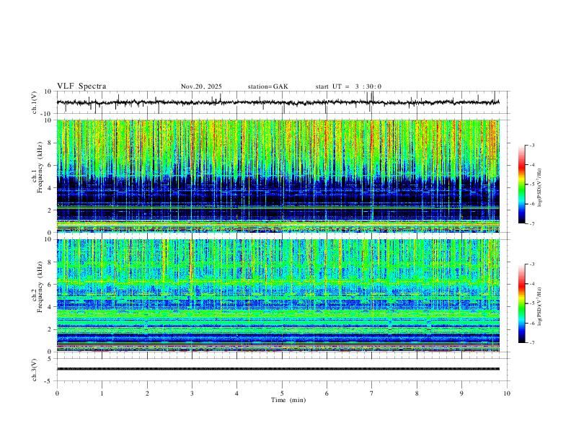The image size is (571, 441).
Task: Click the "ch.3(V)" axis label
Action: coord(35,370)
